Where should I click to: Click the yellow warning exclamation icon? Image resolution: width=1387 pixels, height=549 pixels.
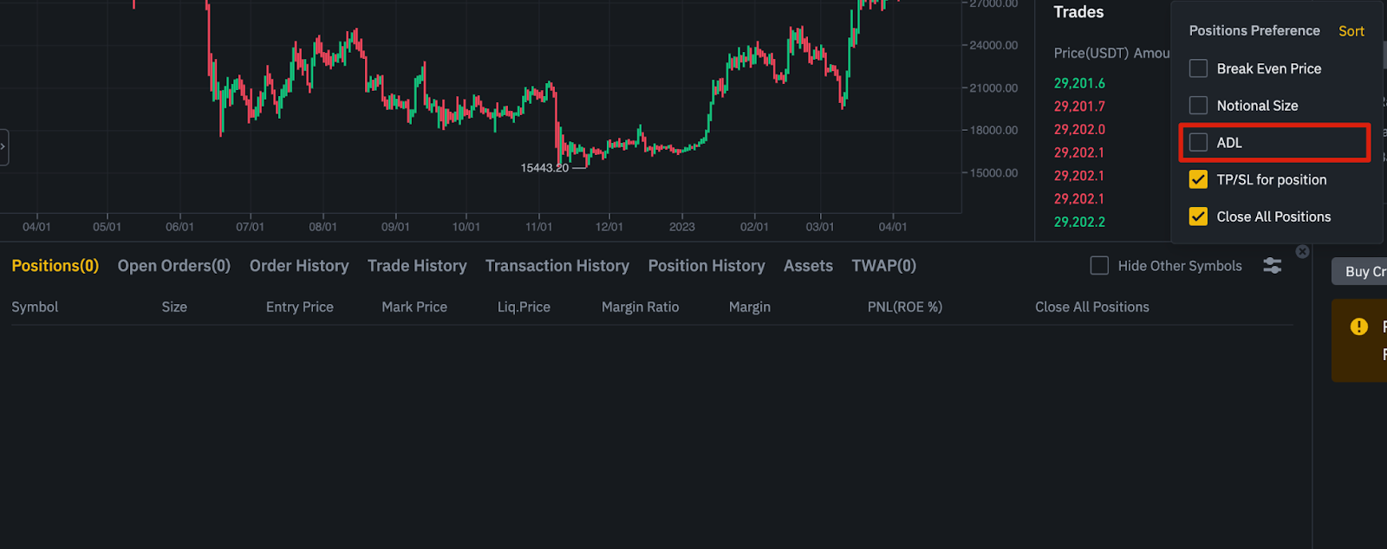(x=1358, y=326)
